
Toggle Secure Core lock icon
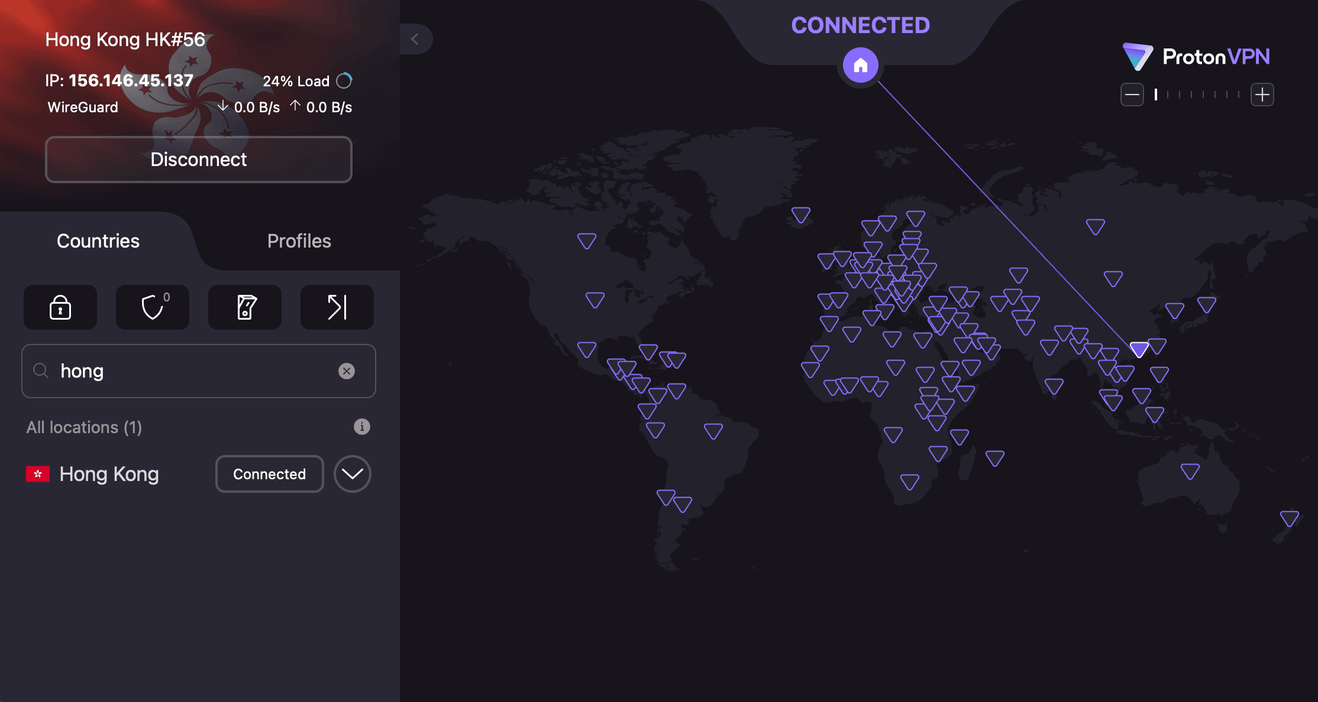pyautogui.click(x=60, y=307)
